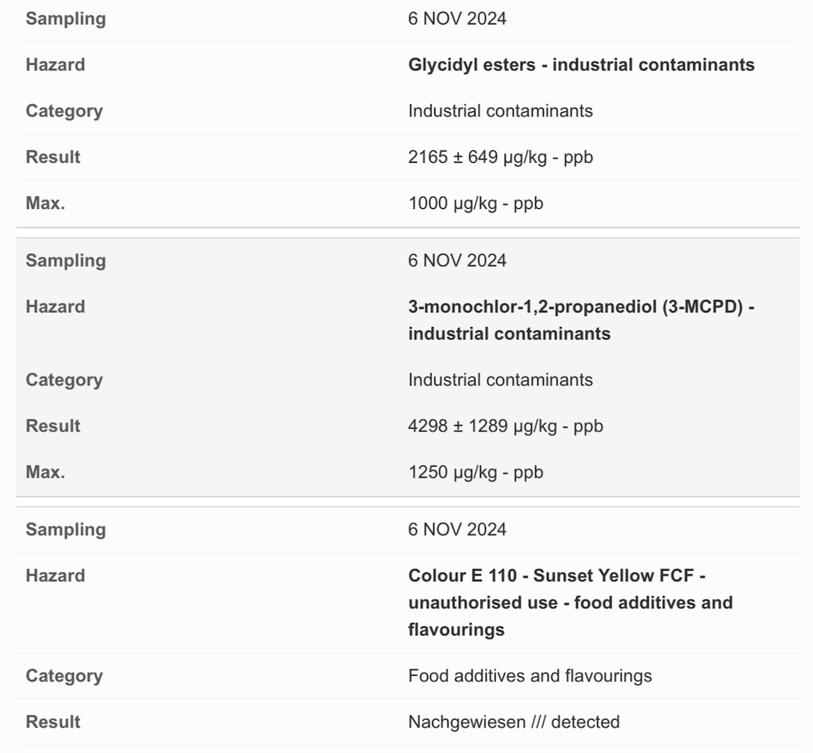
Task: Click the Colour E 110 Sunset Yellow hazard
Action: coord(570,602)
